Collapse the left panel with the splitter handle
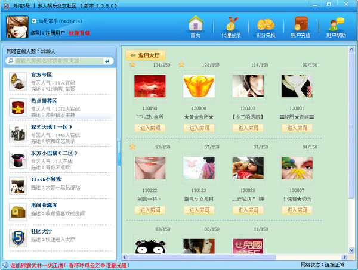Viewport: 358px width, 270px height. click(x=119, y=153)
